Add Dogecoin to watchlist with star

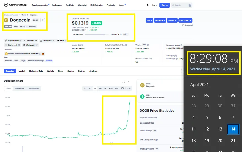43,20
